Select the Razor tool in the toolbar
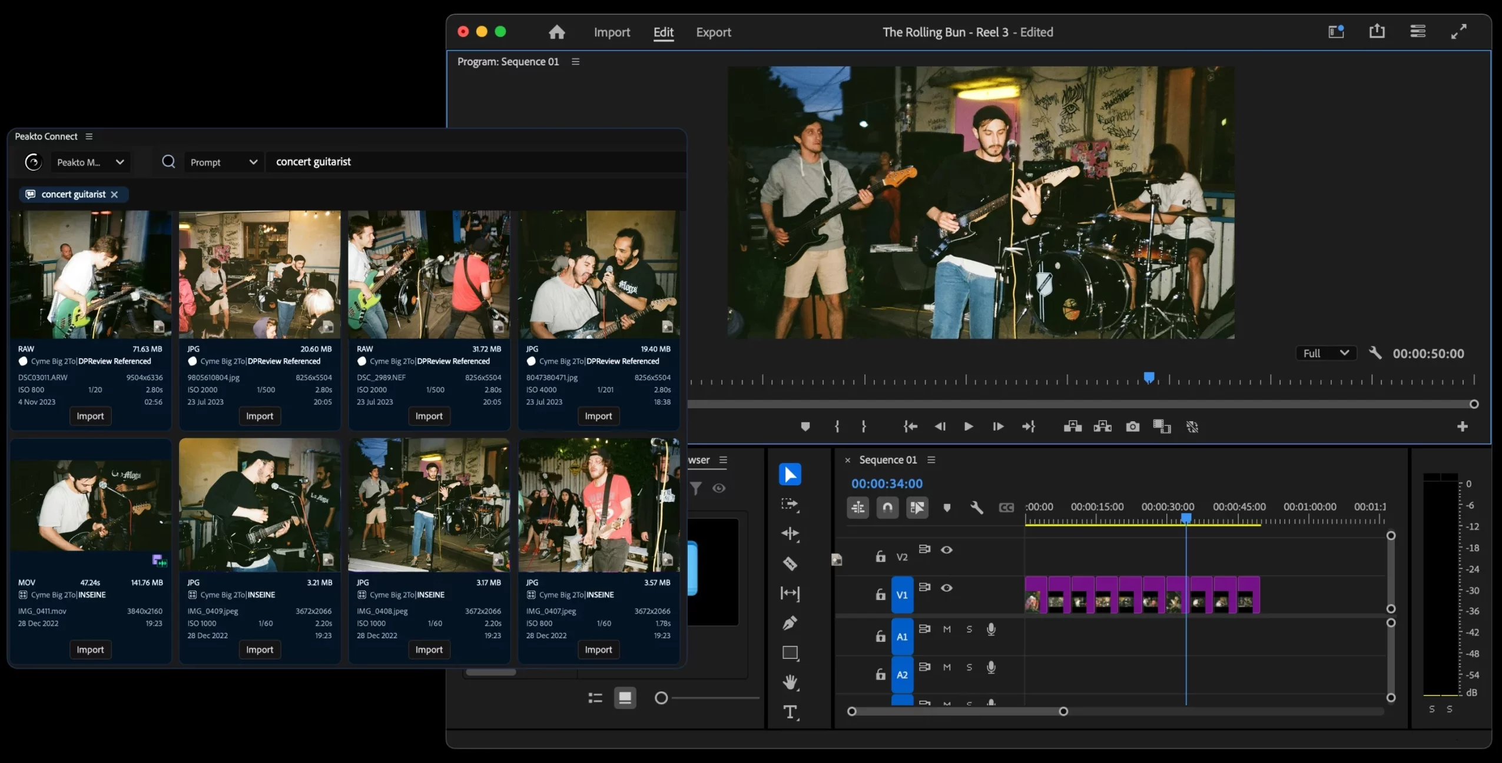Screen dimensions: 1502x763 pyautogui.click(x=790, y=564)
